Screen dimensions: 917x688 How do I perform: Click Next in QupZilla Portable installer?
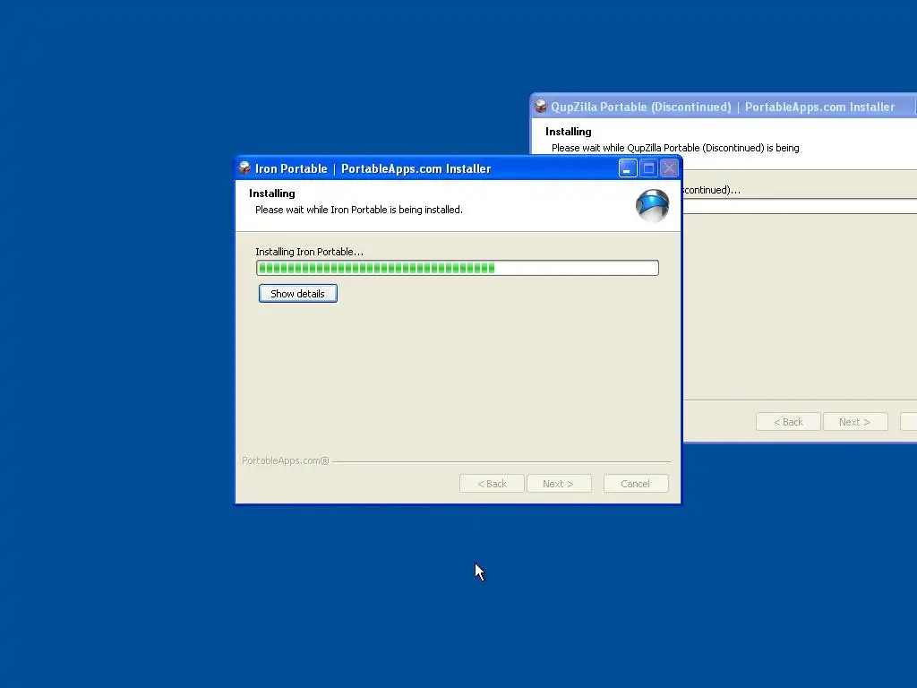coord(855,422)
